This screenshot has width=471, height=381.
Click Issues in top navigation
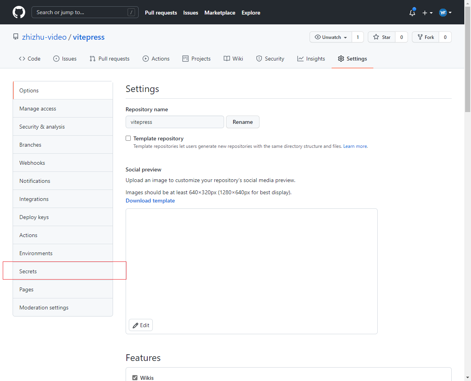191,13
